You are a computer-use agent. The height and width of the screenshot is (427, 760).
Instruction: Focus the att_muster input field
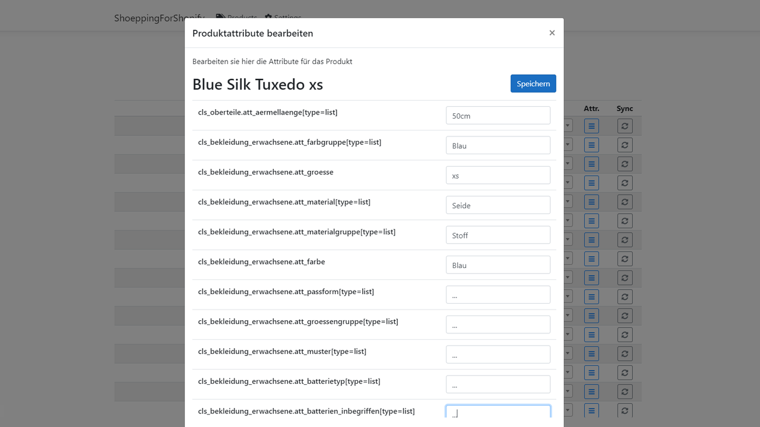tap(498, 355)
